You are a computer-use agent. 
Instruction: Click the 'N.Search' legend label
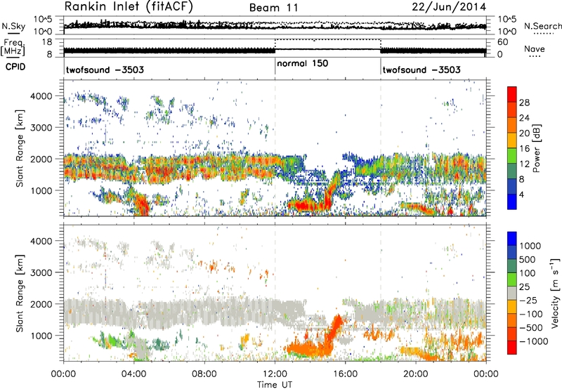coord(542,26)
